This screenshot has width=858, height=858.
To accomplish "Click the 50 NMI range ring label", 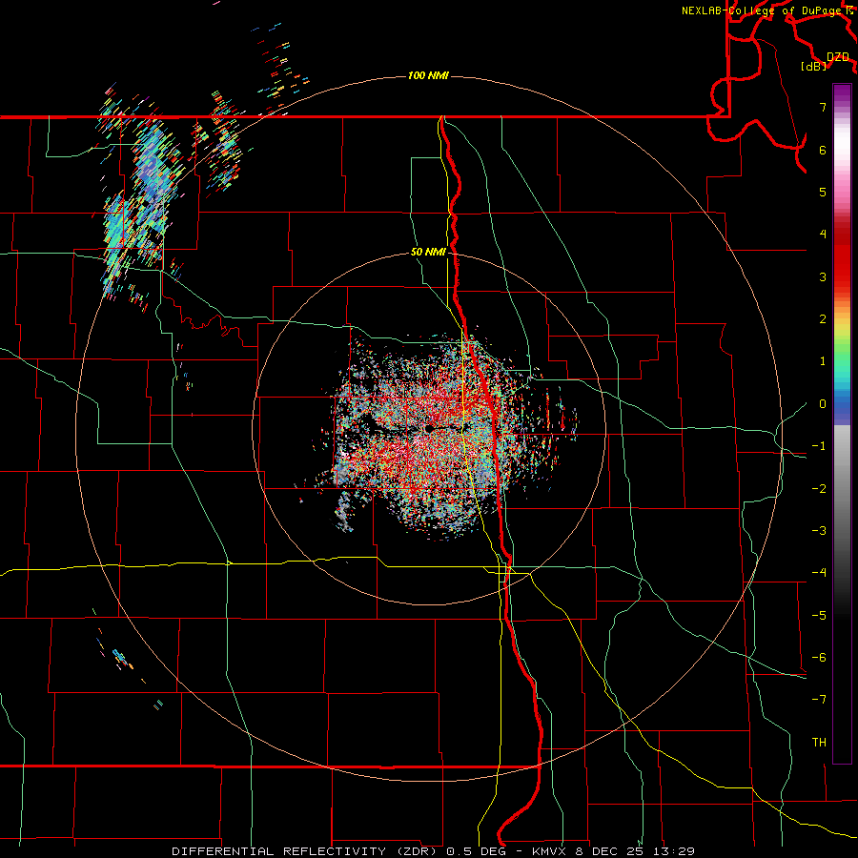I will click(428, 253).
